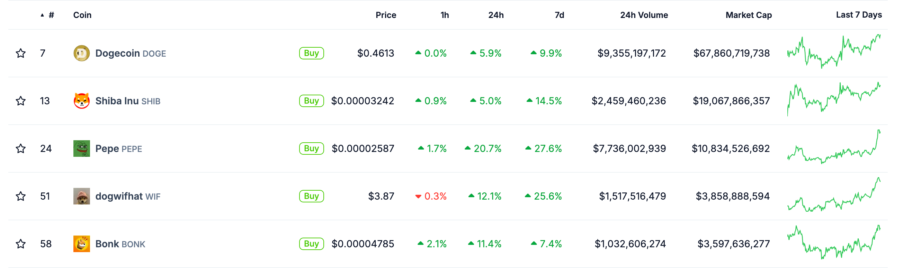
Task: Click the dogwifhat coin logo
Action: (x=81, y=196)
